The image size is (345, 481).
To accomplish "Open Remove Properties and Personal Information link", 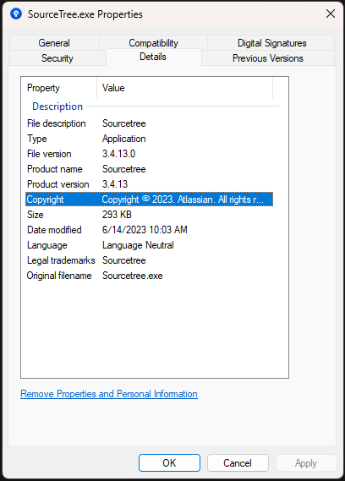I will [x=109, y=394].
